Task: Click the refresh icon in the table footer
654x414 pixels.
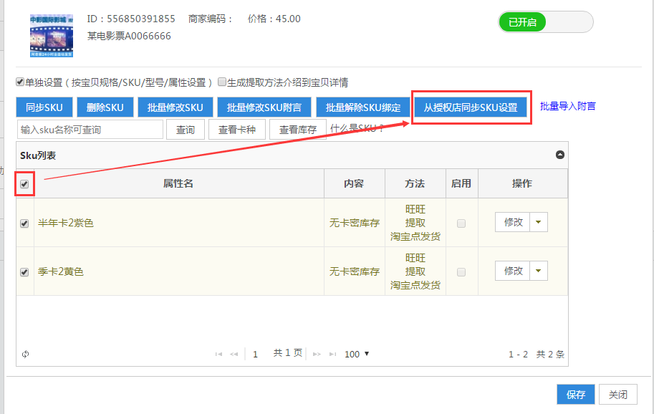Action: (25, 354)
